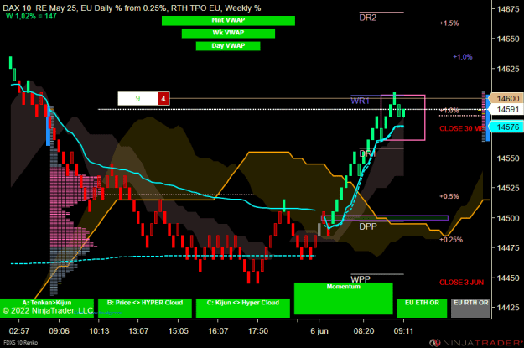Select the B: Price <> HYPER Cloud box
Screen dimensions: 524x348
pos(145,308)
